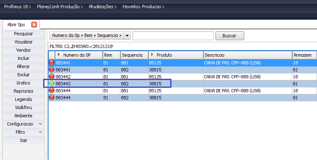This screenshot has height=160, width=317.
Task: Click Protheus 10 breadcrumb
Action: [x=17, y=7]
